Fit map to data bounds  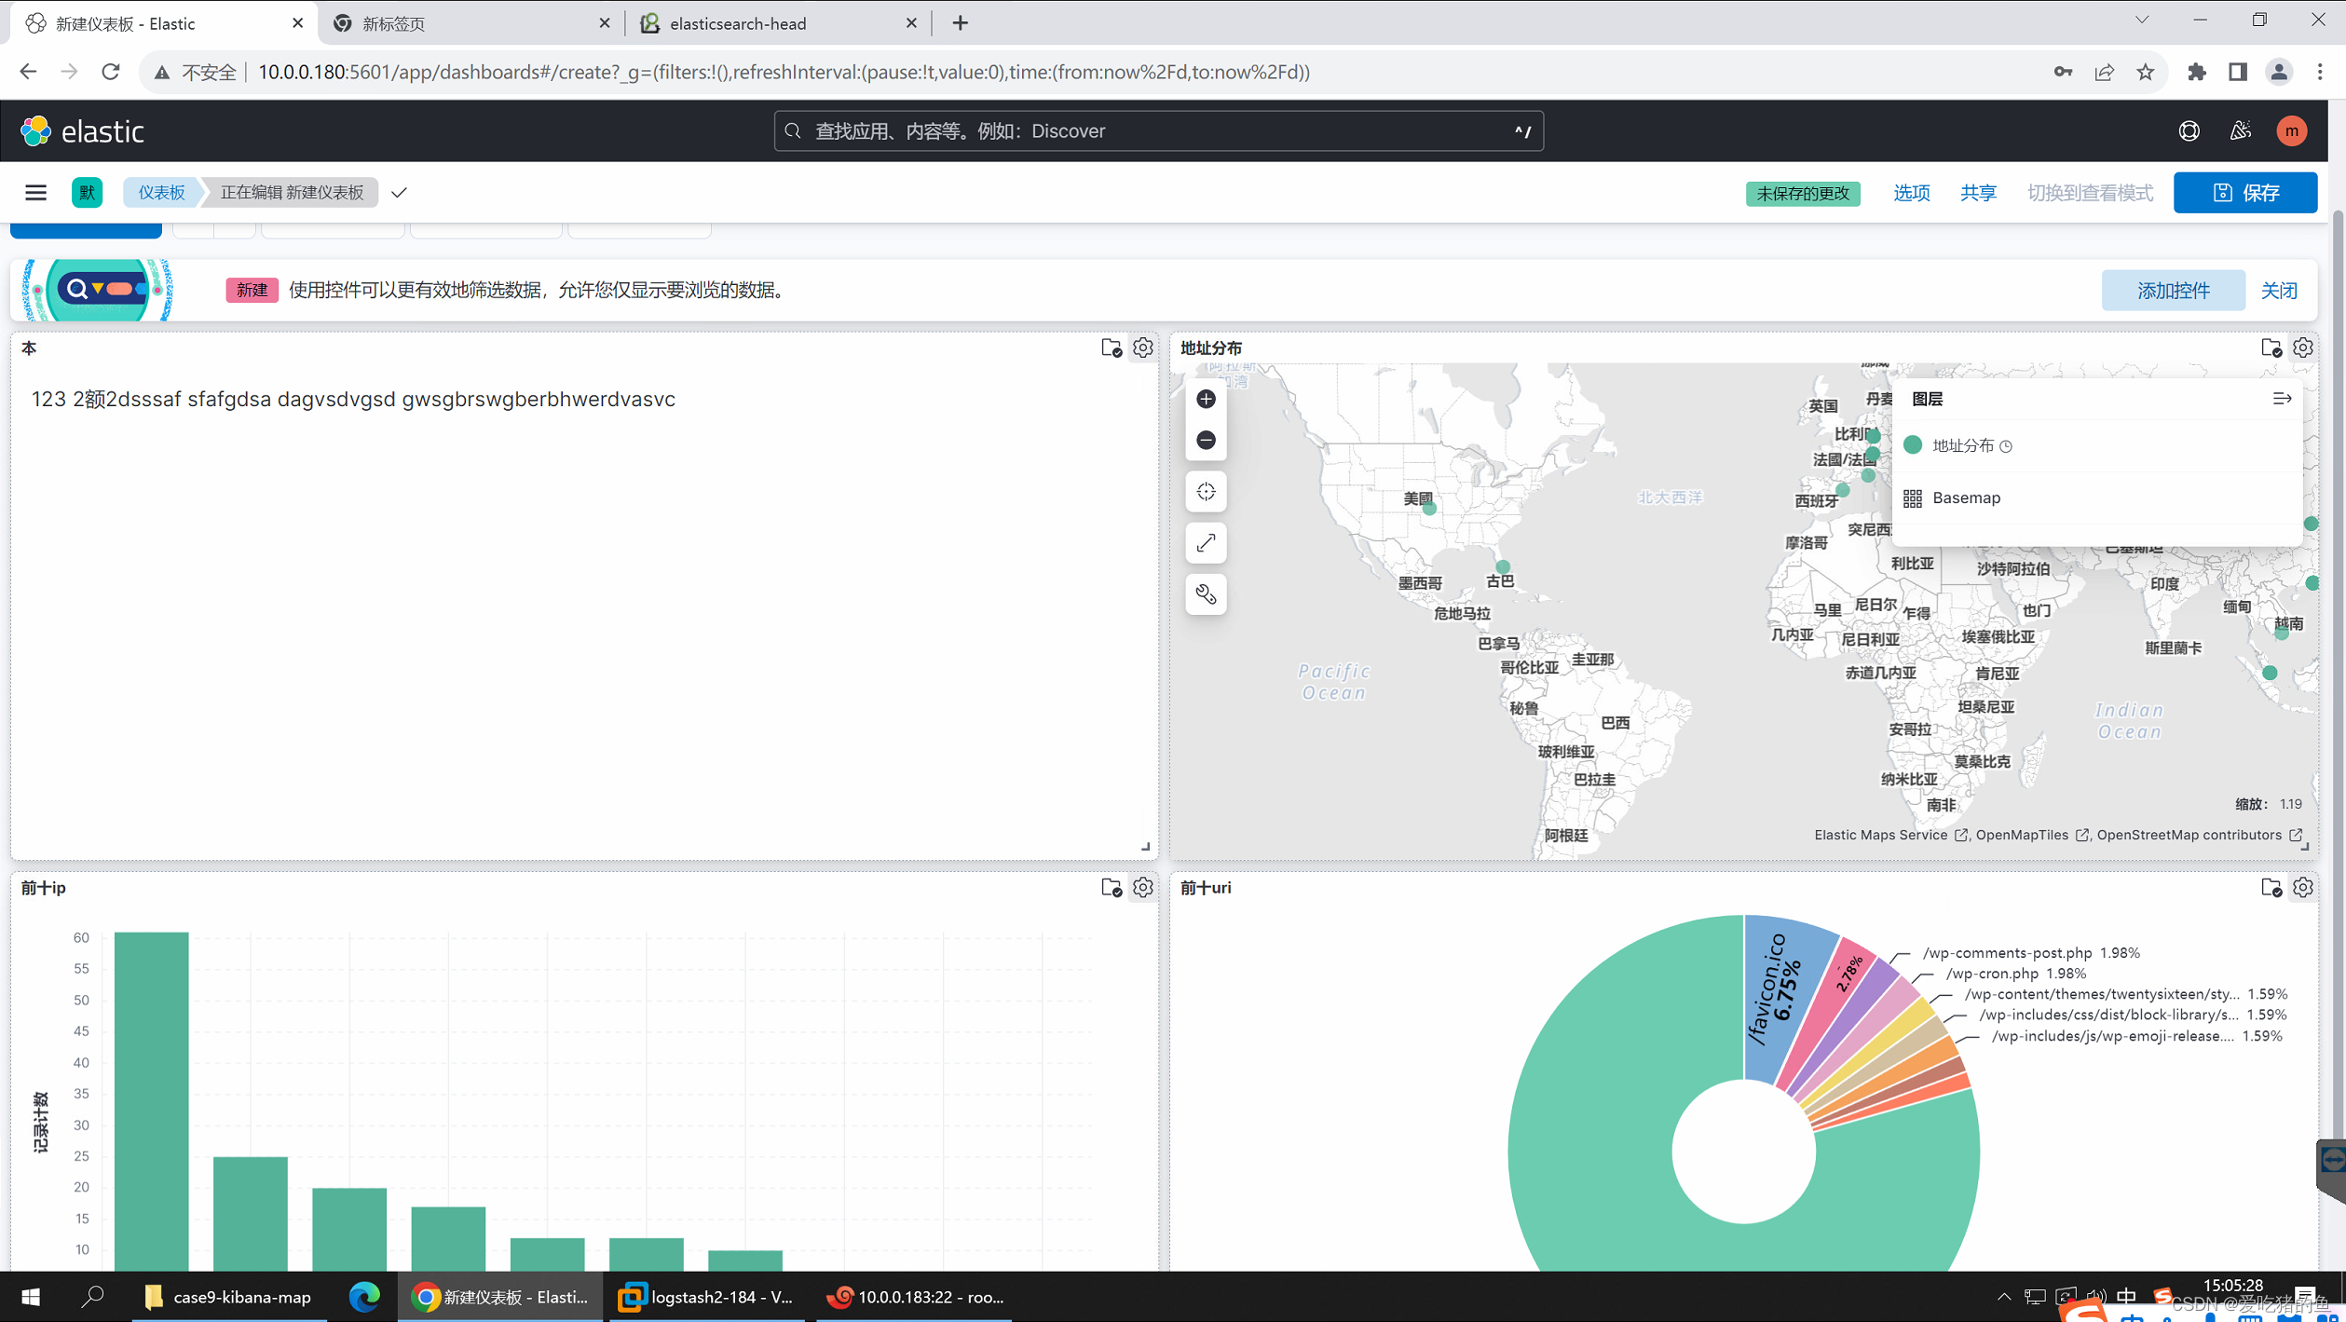click(x=1206, y=492)
